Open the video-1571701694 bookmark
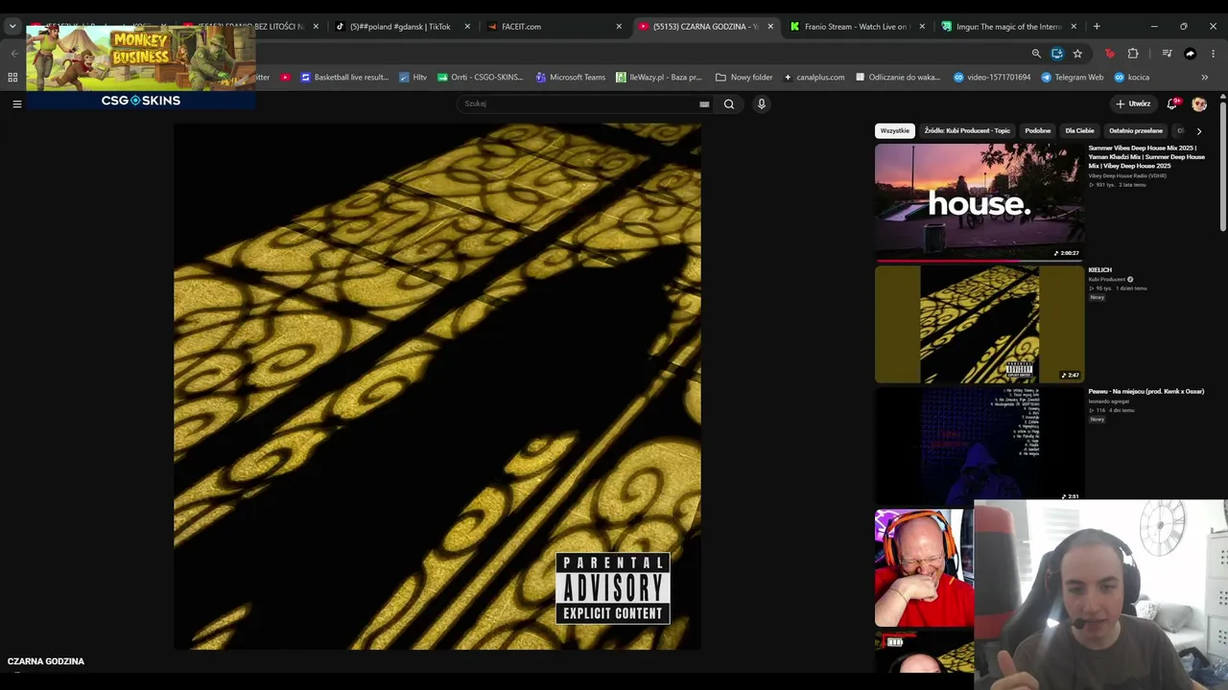The height and width of the screenshot is (690, 1228). [x=993, y=78]
